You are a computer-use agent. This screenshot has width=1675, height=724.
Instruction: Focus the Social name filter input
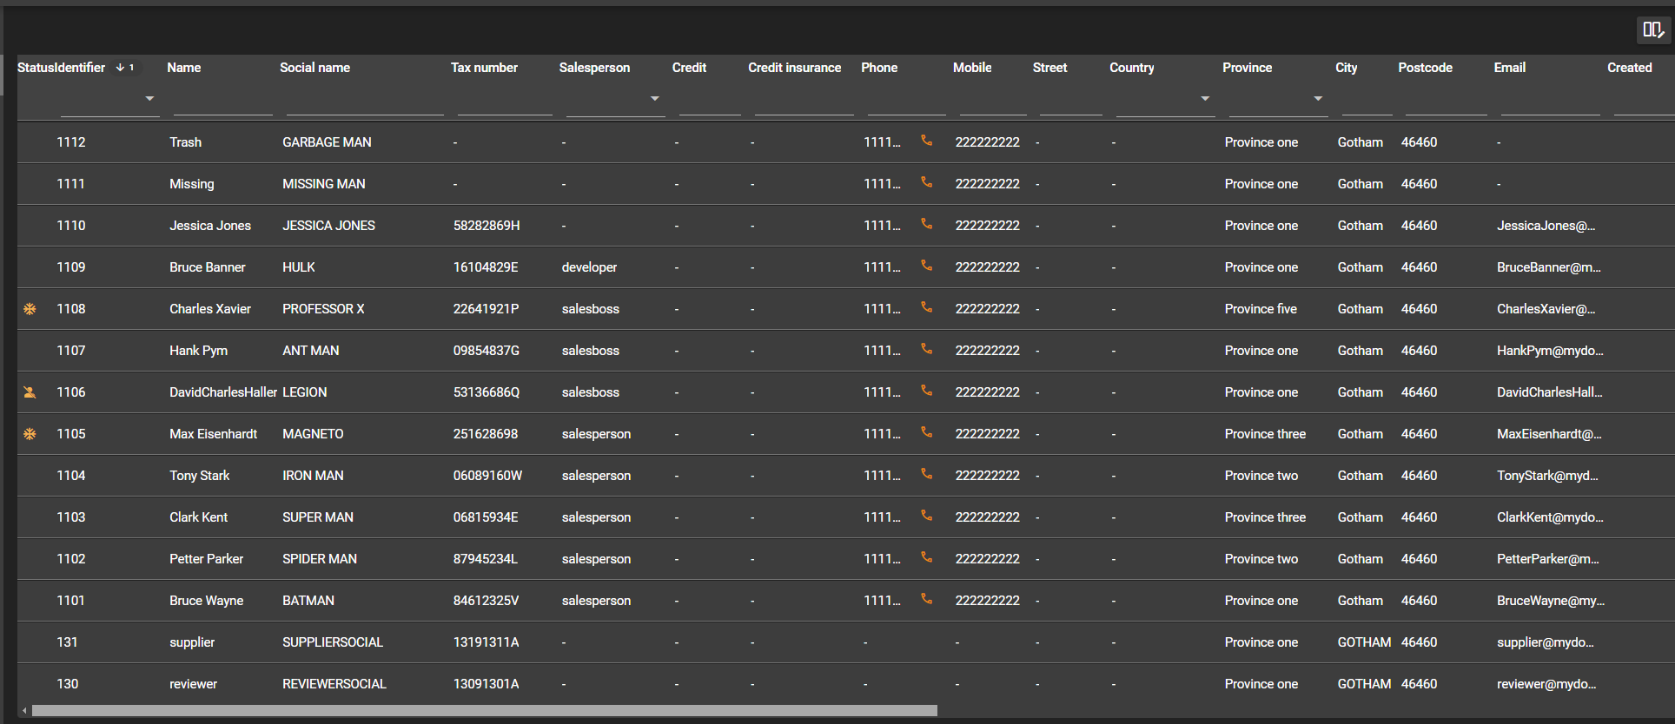pyautogui.click(x=365, y=101)
